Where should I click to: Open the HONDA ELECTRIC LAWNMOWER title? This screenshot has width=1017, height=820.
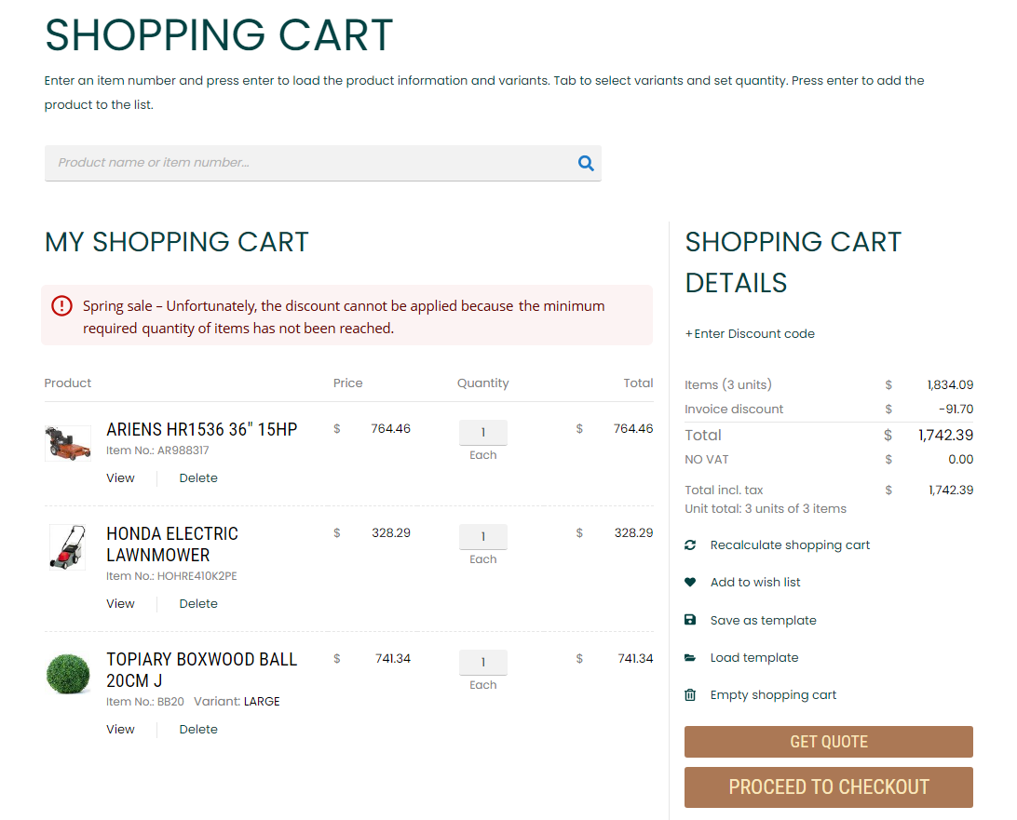[172, 544]
